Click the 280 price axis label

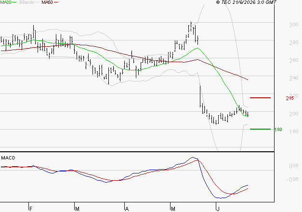click(x=293, y=42)
